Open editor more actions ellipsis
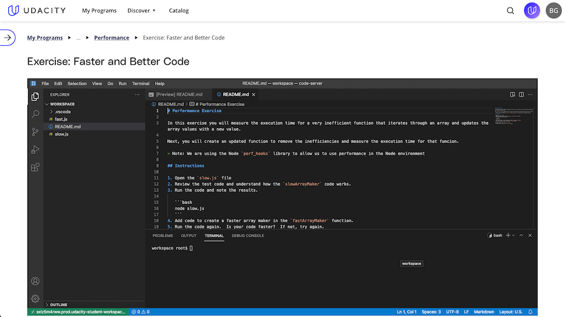 tap(530, 94)
